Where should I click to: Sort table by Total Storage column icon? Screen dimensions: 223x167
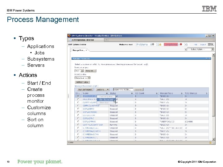coord(207,93)
